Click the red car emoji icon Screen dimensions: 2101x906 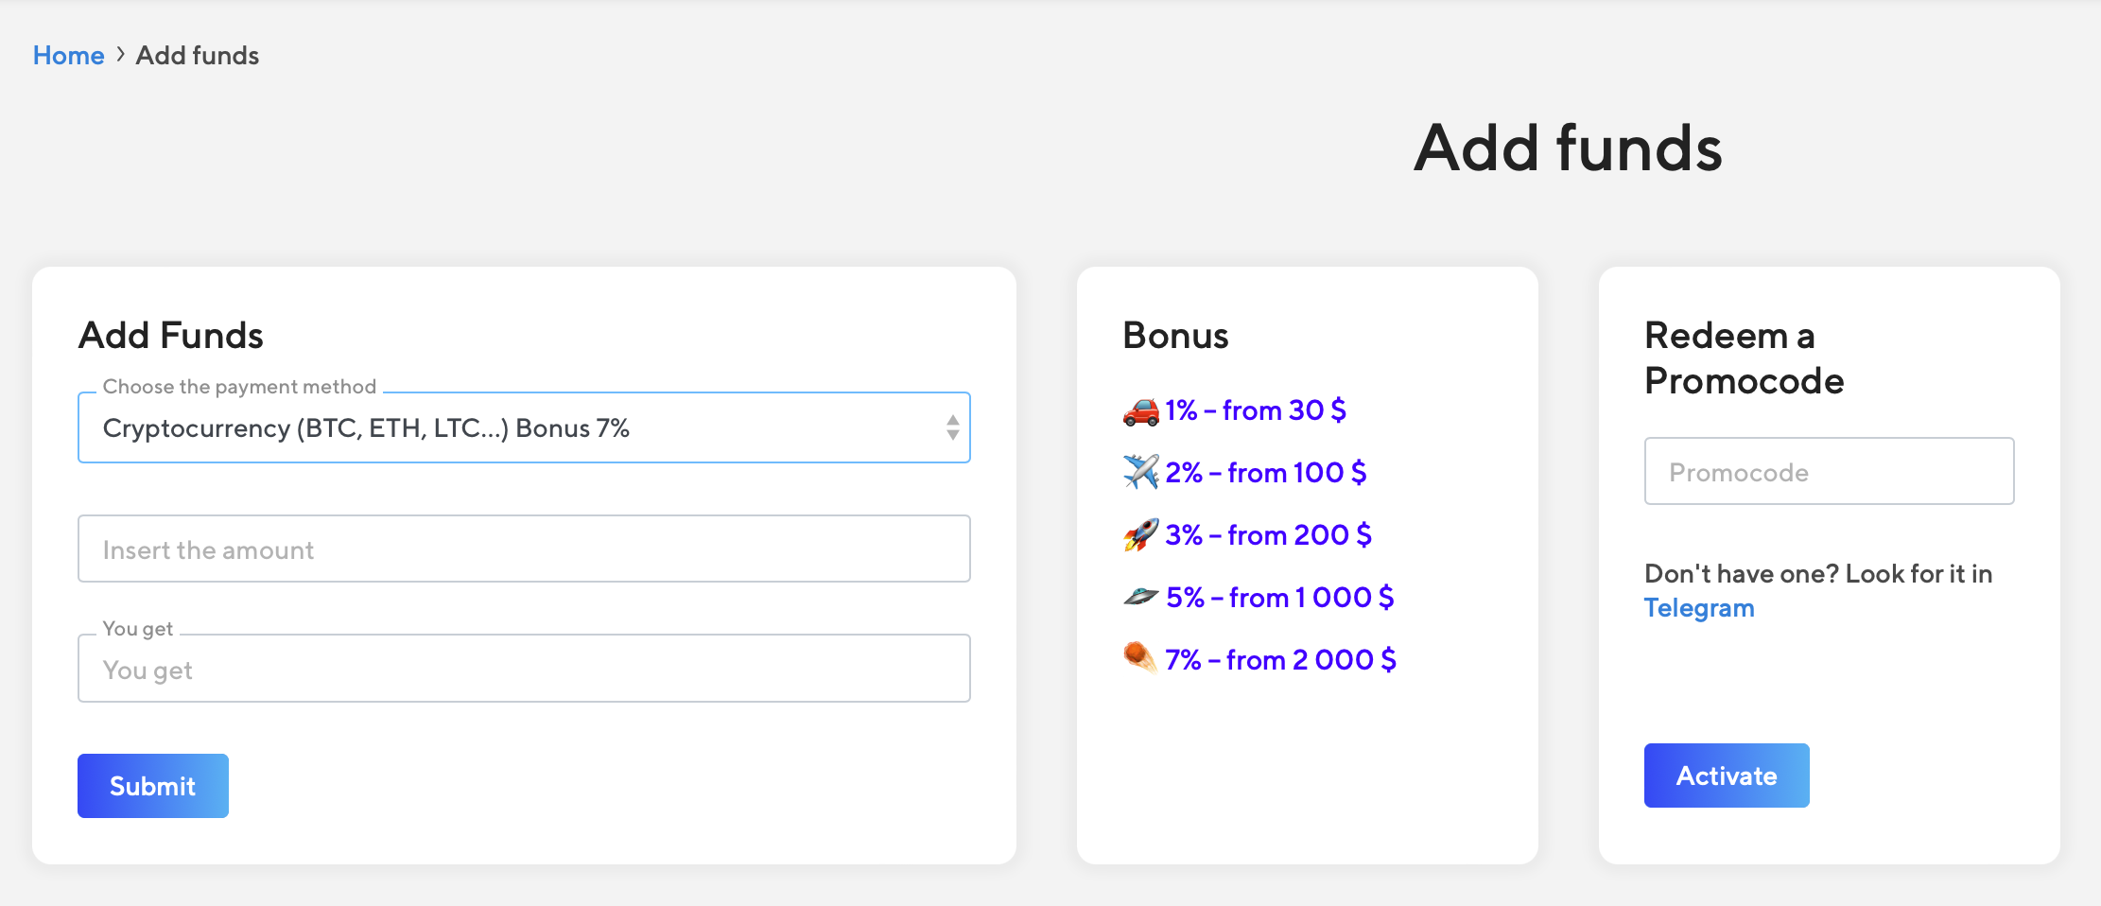[x=1140, y=411]
